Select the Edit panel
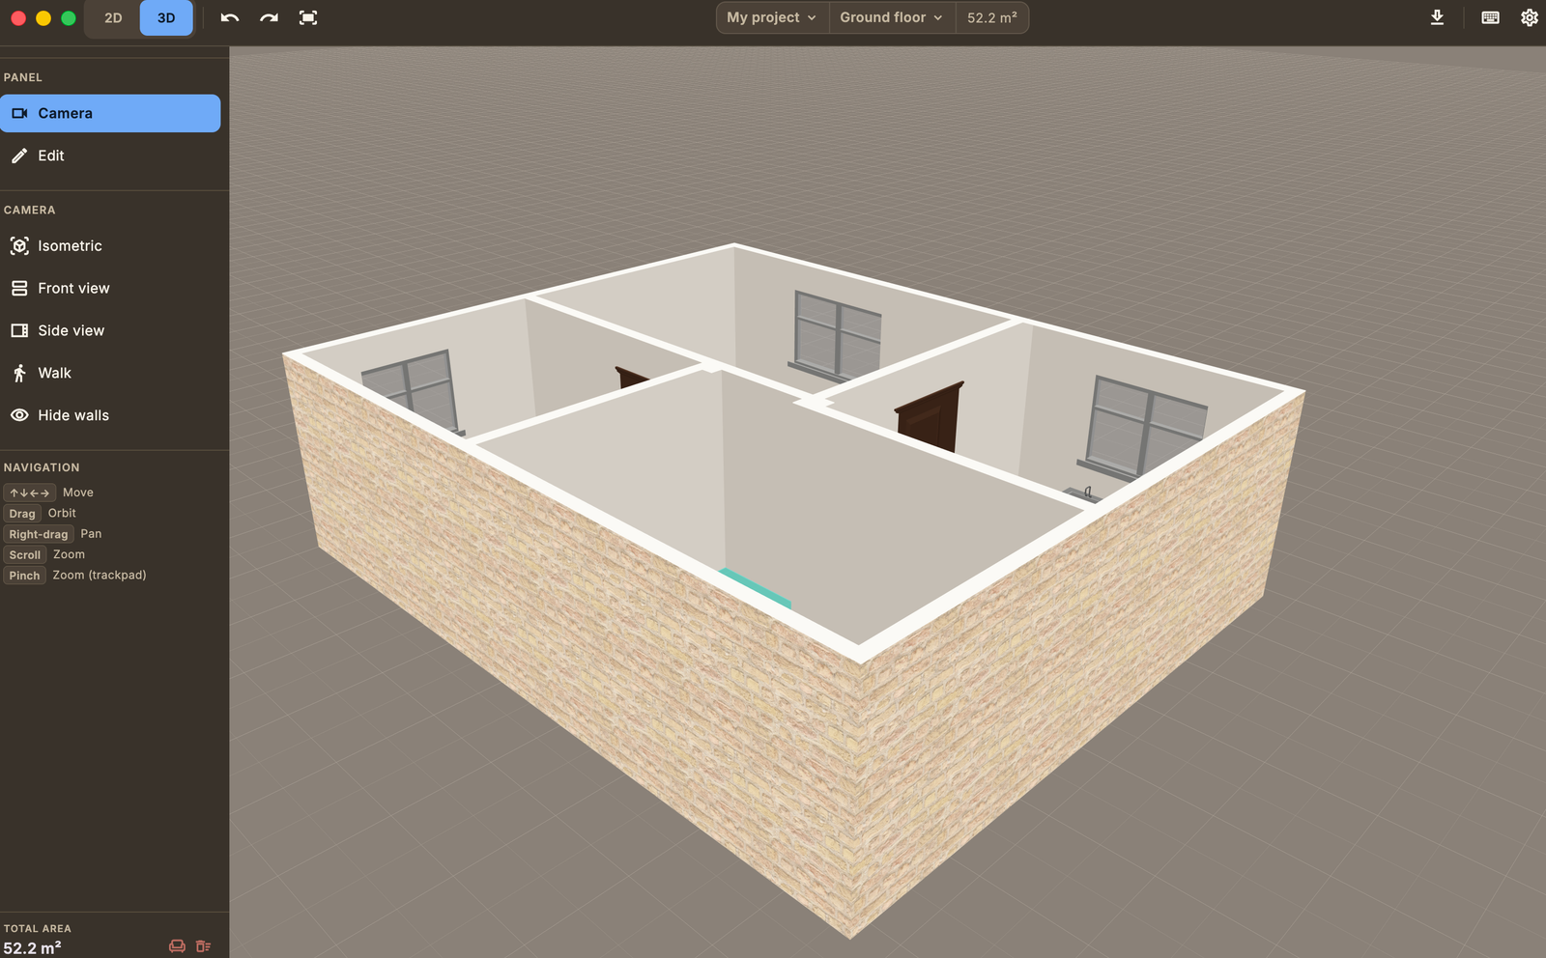Image resolution: width=1546 pixels, height=958 pixels. click(x=110, y=155)
